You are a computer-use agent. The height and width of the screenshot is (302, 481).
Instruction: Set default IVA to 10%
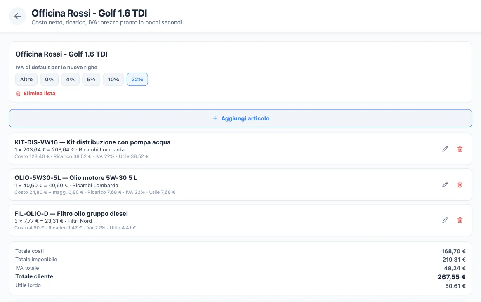click(113, 80)
